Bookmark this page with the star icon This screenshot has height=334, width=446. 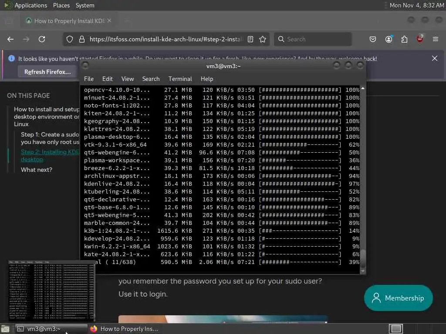coord(263,39)
